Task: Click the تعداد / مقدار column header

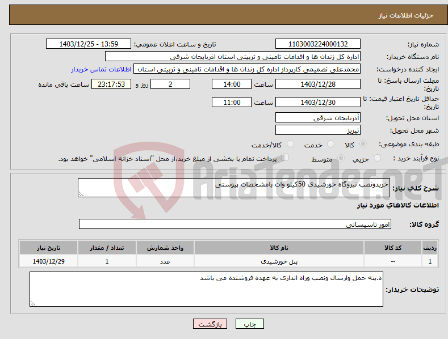Action: coord(107,248)
